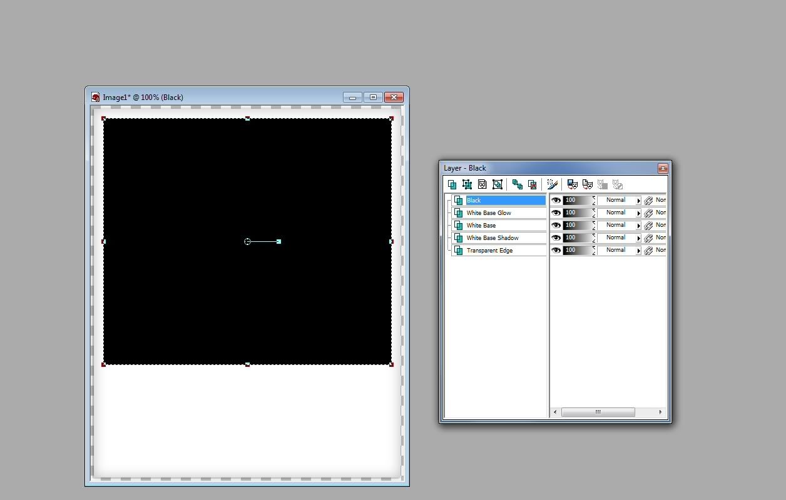Click the right arrow of the layer panel scrollbar
Screen dimensions: 786x500
(x=660, y=412)
